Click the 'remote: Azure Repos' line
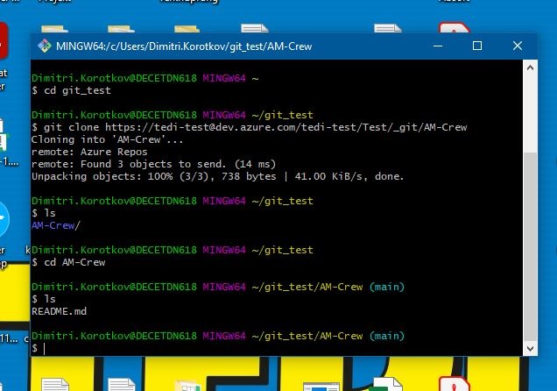This screenshot has width=557, height=391. (89, 153)
